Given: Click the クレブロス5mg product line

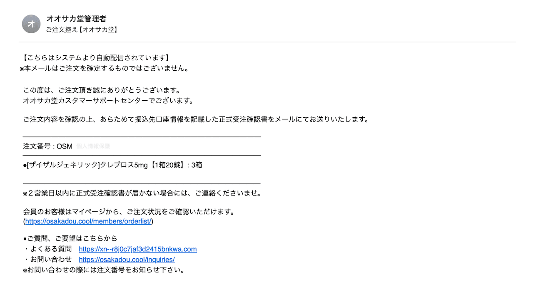Looking at the screenshot, I should [x=112, y=165].
